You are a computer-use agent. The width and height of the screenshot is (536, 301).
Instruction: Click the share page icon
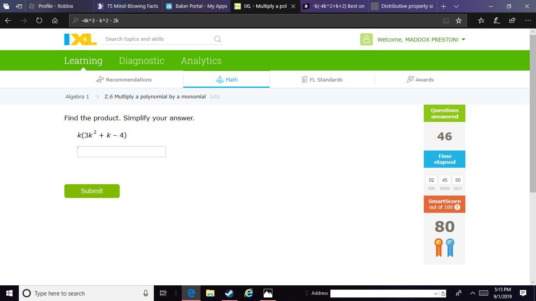[512, 20]
